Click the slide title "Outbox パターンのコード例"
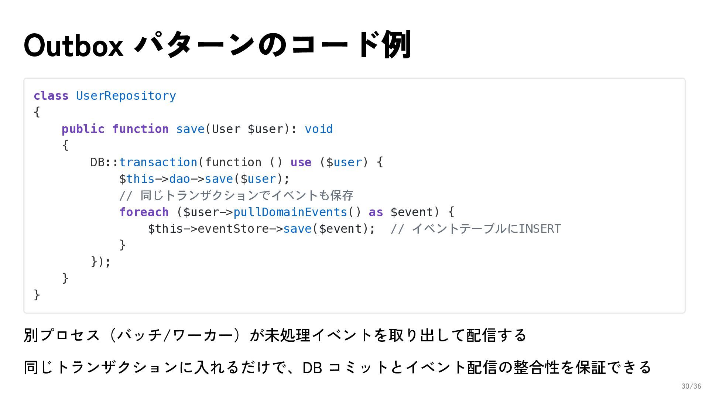 coord(218,45)
